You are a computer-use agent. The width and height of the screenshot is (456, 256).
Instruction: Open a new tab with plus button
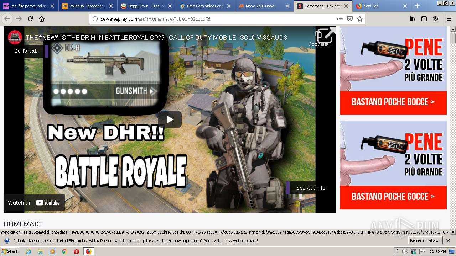tap(417, 6)
